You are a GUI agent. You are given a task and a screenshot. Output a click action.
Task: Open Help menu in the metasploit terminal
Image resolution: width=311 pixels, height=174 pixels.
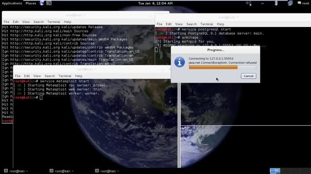79,76
